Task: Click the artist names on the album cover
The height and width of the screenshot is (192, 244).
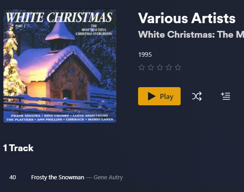Action: [60, 118]
